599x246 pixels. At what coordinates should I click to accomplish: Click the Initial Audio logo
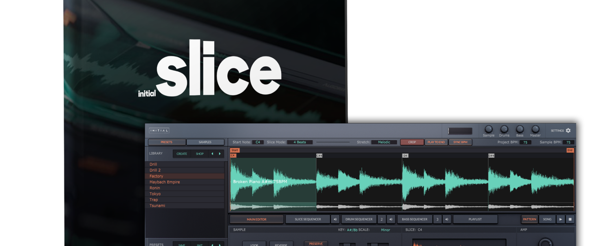click(159, 130)
